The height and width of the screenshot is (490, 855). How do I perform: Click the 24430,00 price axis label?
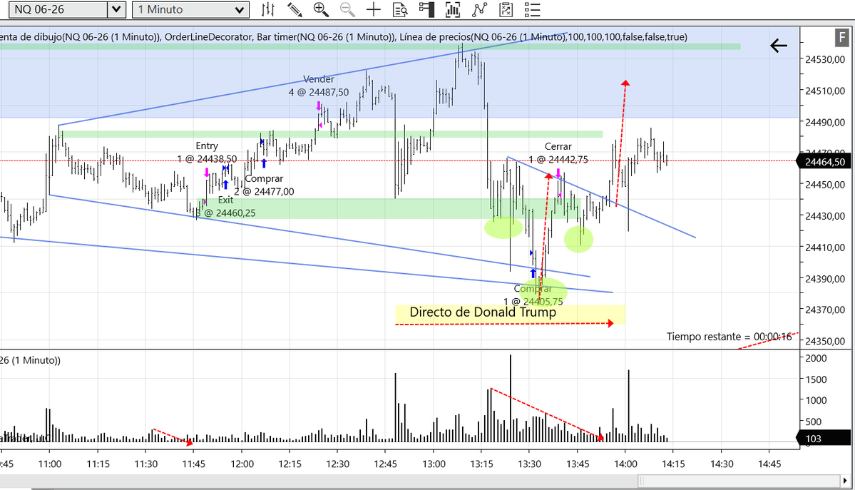pyautogui.click(x=825, y=216)
